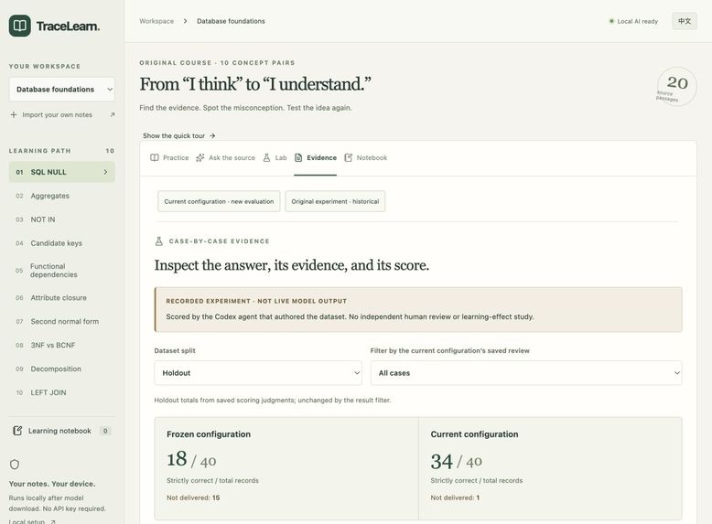Open lesson 10 LEFT JOIN
712x524 pixels.
click(x=61, y=392)
